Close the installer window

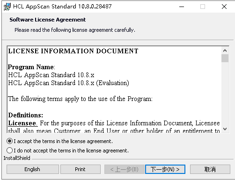pos(224,7)
